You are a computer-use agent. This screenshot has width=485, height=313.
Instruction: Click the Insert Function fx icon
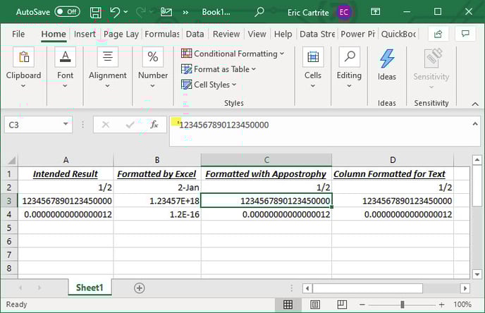[x=154, y=125]
